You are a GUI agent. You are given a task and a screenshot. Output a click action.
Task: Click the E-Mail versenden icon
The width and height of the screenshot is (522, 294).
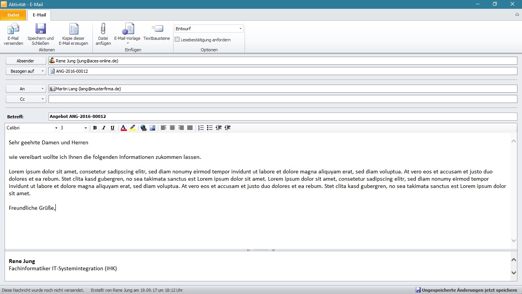point(13,29)
